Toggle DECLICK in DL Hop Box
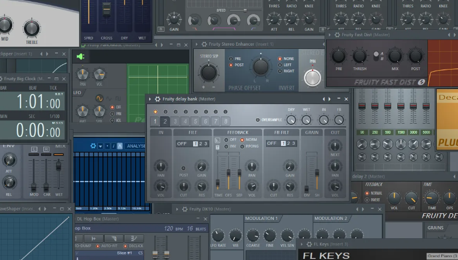 tap(125, 246)
